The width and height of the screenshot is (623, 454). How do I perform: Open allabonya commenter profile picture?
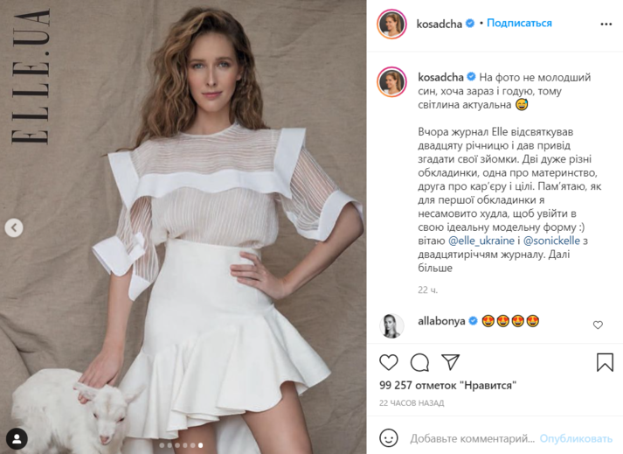point(391,325)
